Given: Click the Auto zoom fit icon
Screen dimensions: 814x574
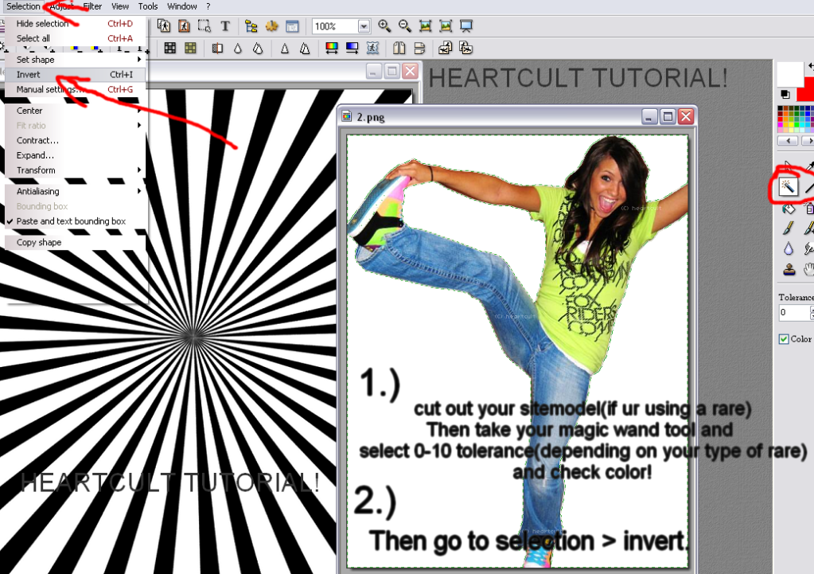Looking at the screenshot, I should 446,26.
